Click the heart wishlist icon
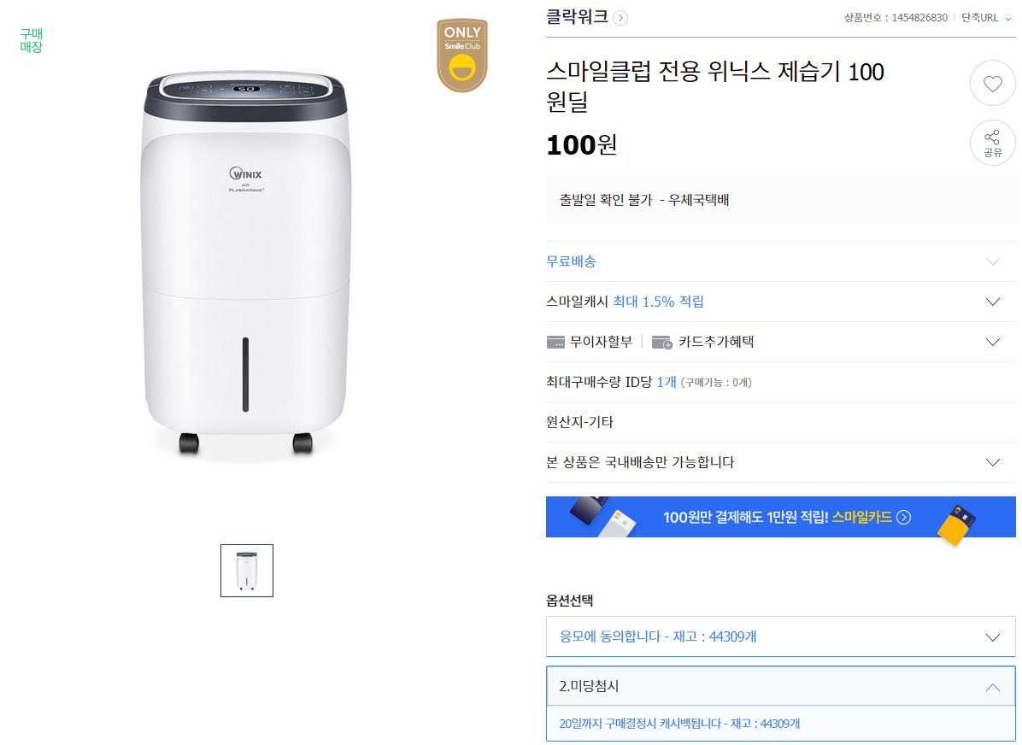Viewport: 1022px width, 745px height. click(x=992, y=84)
